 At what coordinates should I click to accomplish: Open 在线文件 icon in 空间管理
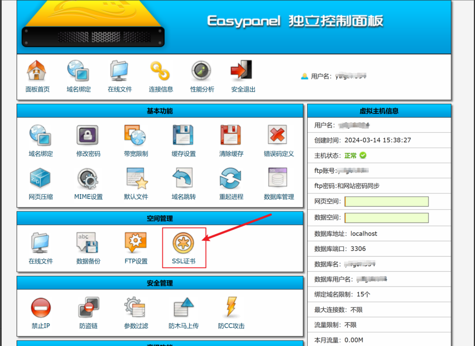pos(40,242)
